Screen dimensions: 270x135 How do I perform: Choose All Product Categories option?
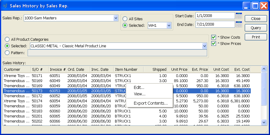click(x=7, y=39)
